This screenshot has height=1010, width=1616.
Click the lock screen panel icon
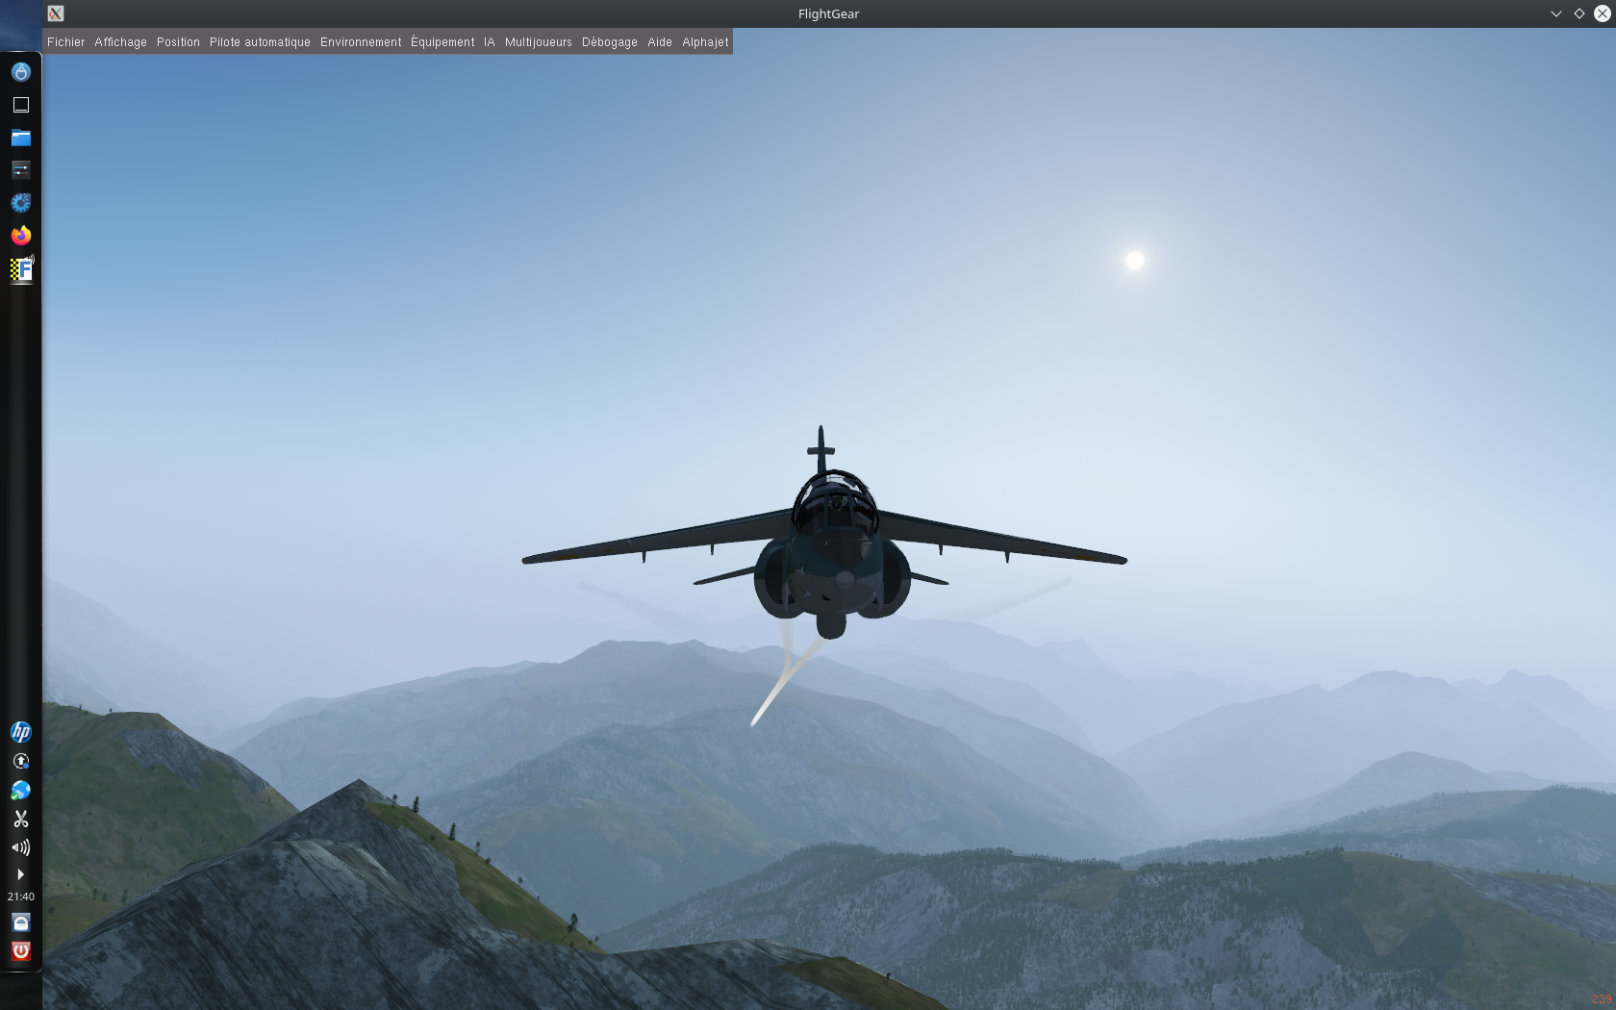[21, 922]
